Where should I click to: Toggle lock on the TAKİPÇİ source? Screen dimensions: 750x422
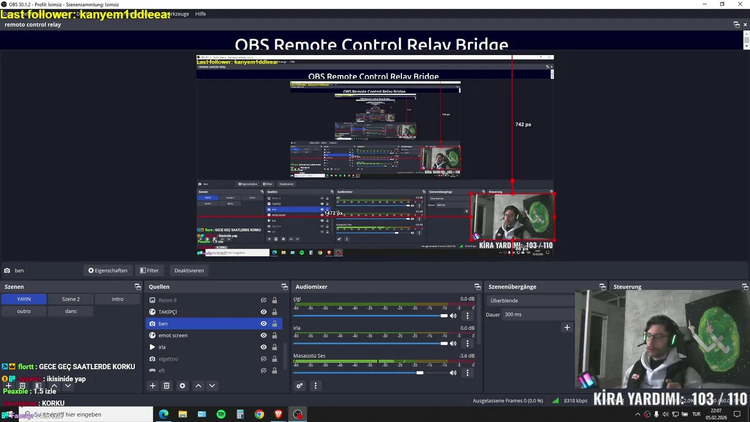[274, 312]
